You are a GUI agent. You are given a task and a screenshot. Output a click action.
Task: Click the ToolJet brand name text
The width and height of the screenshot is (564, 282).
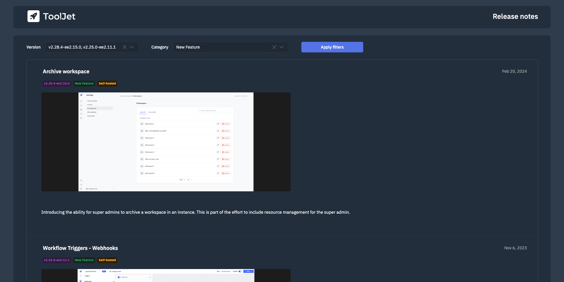tap(59, 16)
